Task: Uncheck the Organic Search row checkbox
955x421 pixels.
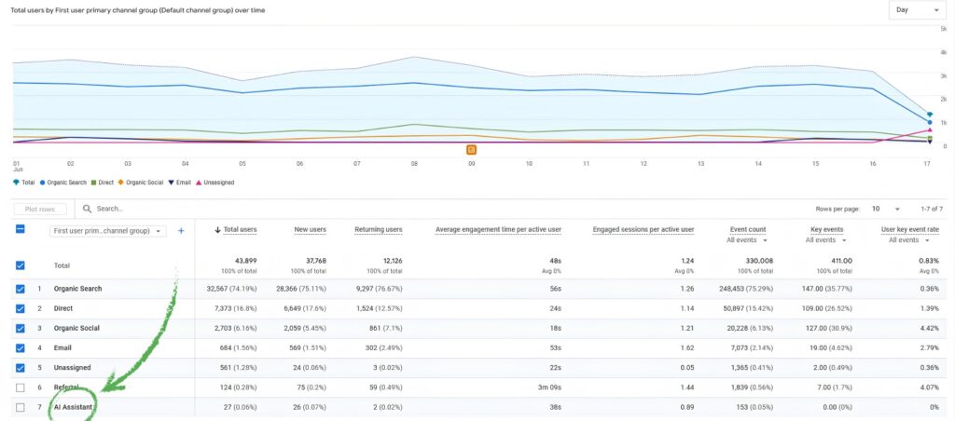Action: tap(21, 289)
